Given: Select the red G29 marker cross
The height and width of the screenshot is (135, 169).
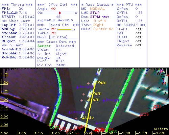Looking at the screenshot, I should click(141, 115).
